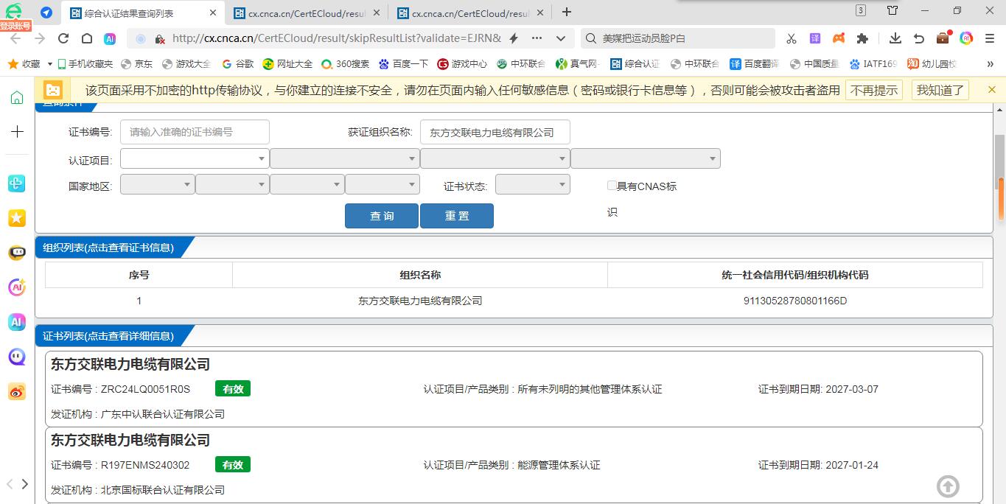
Task: Open the second 国家地区 dropdown
Action: 233,184
